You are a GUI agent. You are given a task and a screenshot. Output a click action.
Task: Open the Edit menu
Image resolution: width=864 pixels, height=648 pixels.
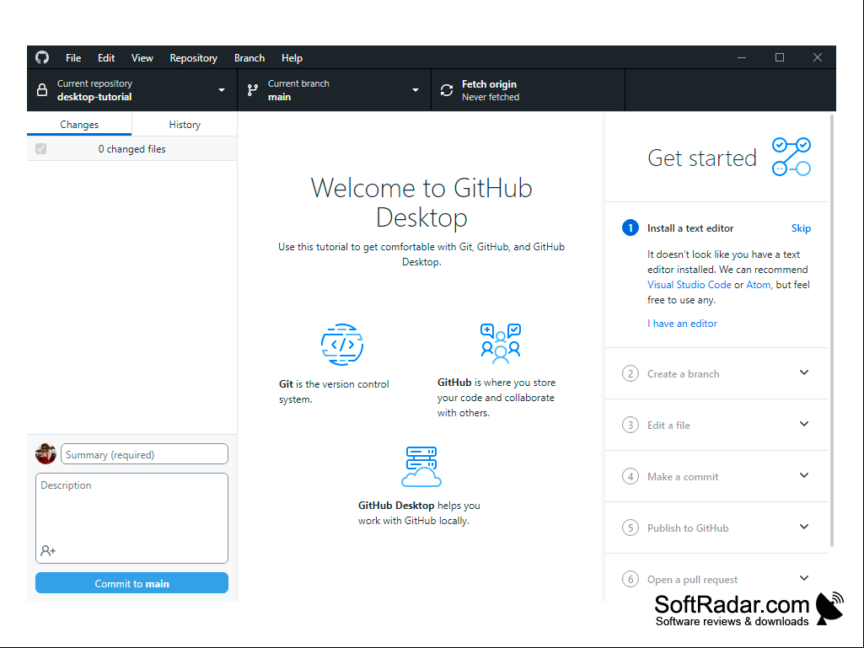pyautogui.click(x=106, y=58)
